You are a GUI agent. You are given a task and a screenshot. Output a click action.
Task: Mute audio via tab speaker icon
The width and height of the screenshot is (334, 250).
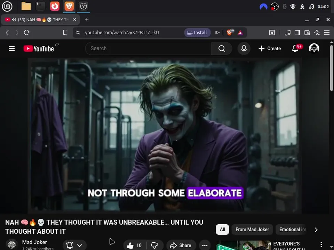(x=14, y=19)
